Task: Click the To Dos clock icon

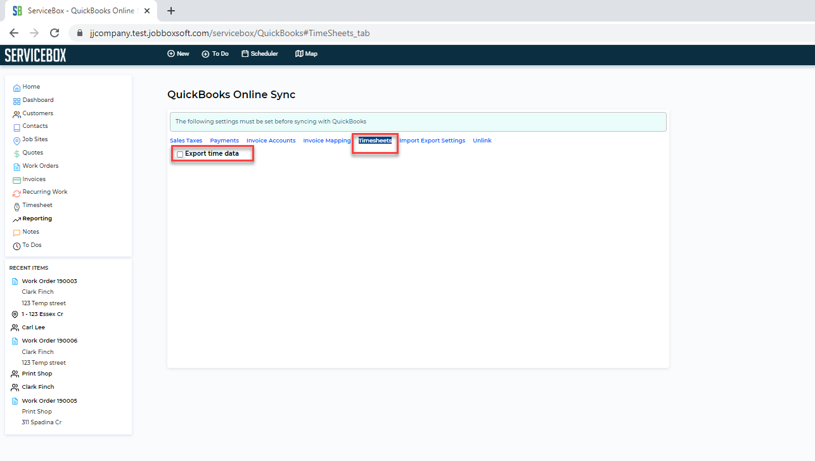Action: (x=16, y=246)
